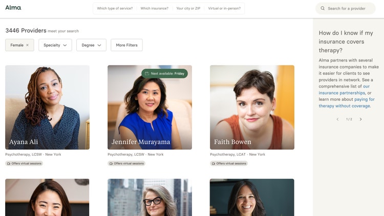The image size is (384, 216).
Task: Click the 'Search for a provider' field
Action: tap(348, 8)
